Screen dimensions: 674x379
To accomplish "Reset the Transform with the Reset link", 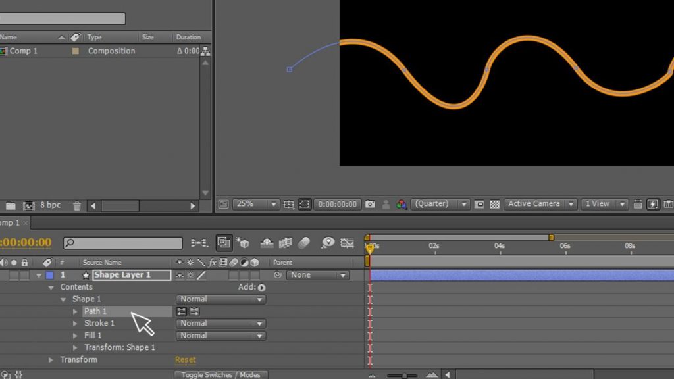I will tap(185, 359).
